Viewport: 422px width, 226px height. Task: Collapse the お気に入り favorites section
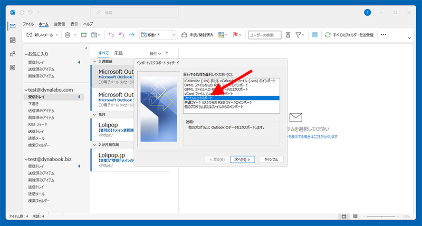point(25,54)
